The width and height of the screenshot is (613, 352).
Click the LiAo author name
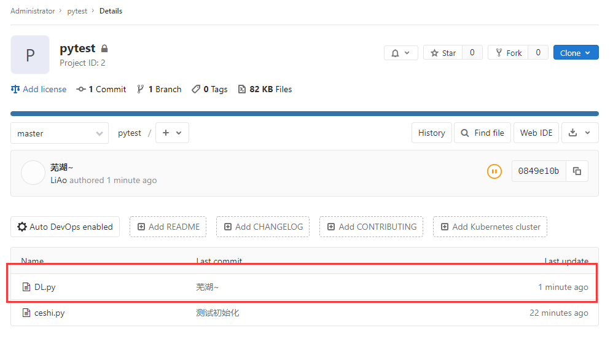[58, 181]
